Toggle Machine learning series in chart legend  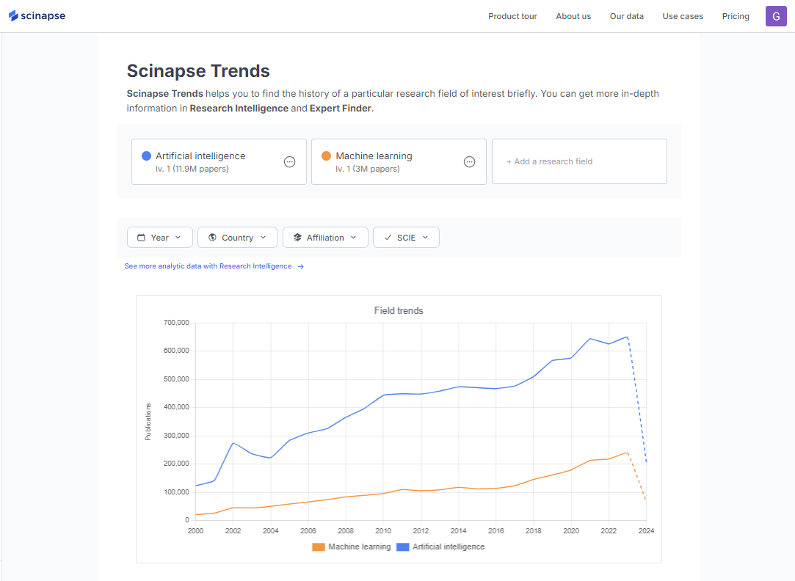pyautogui.click(x=352, y=547)
